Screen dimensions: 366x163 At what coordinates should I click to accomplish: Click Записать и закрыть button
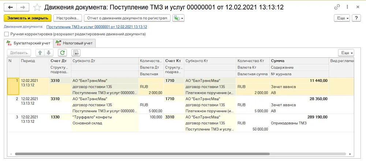27,18
